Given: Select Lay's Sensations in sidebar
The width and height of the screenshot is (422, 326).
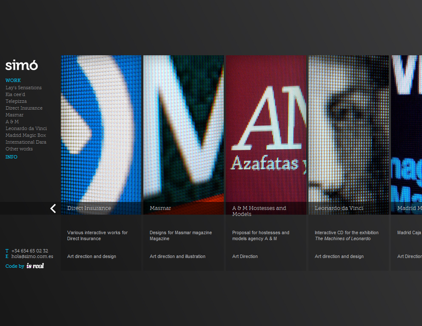Looking at the screenshot, I should 24,88.
